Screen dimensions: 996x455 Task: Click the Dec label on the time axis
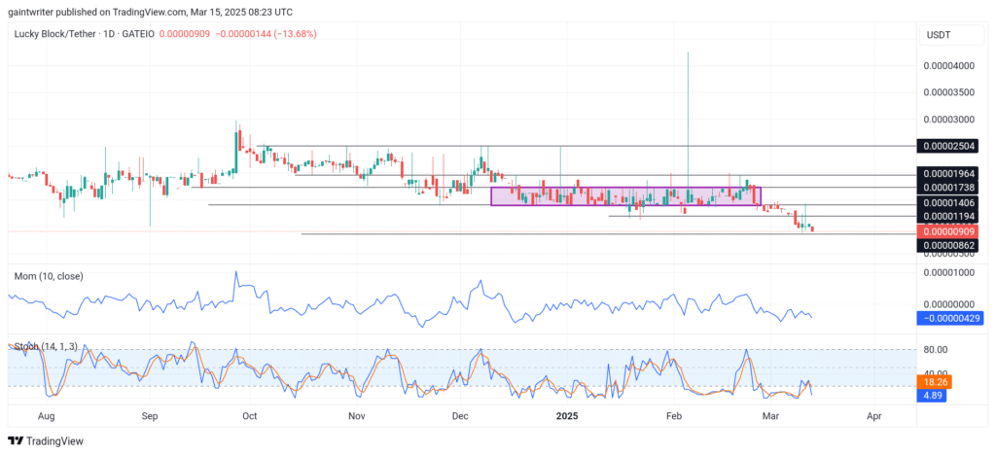[x=460, y=416]
